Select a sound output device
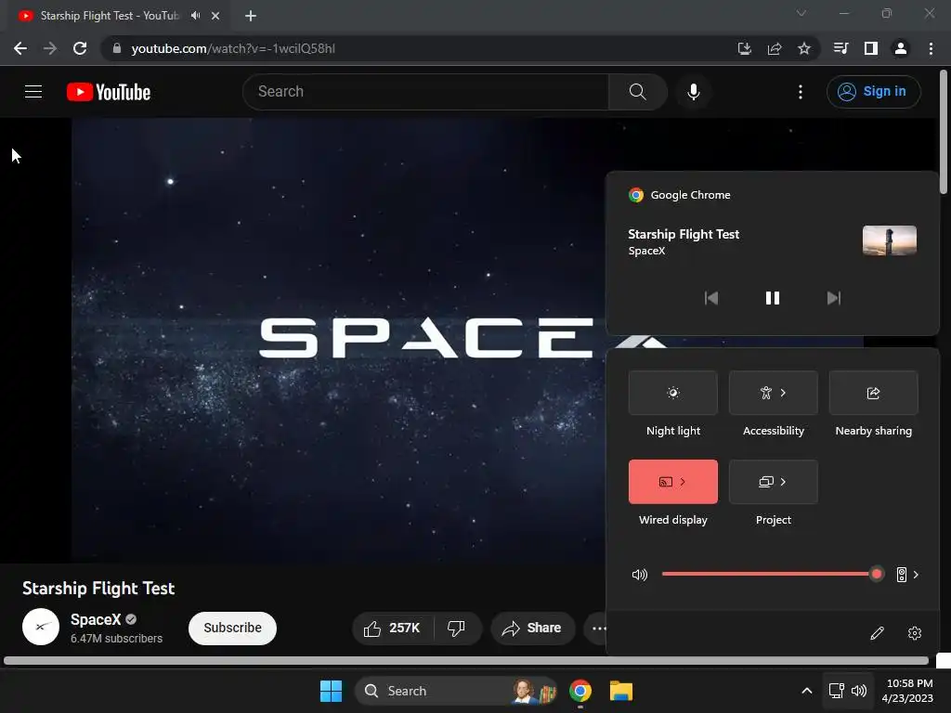 click(907, 574)
